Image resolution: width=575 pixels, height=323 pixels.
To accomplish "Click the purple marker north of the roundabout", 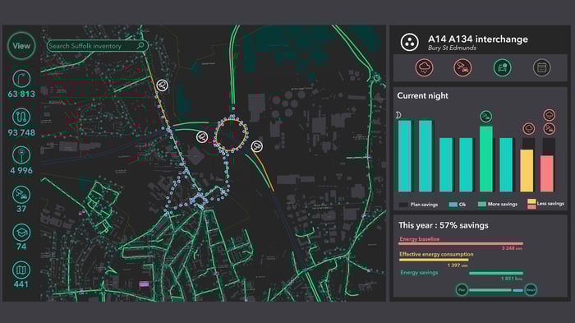I will pos(233,108).
